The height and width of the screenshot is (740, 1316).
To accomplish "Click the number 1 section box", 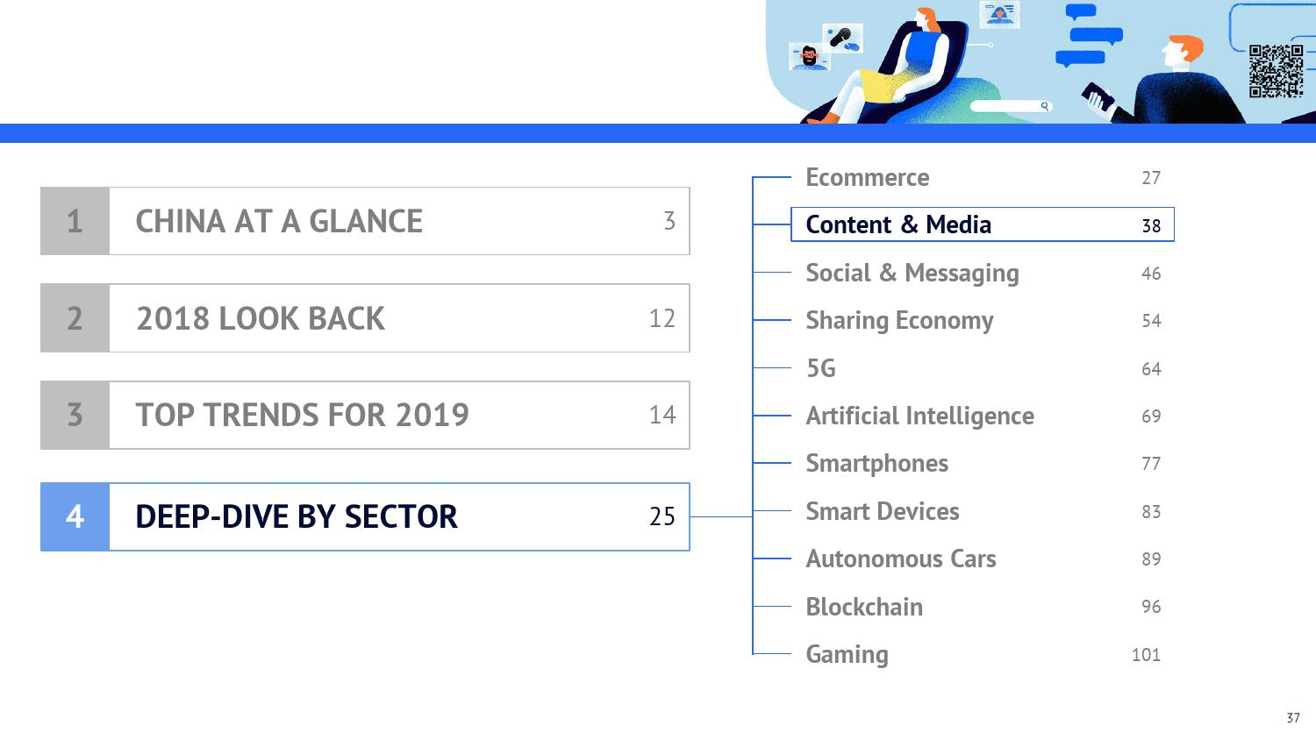I will (75, 221).
